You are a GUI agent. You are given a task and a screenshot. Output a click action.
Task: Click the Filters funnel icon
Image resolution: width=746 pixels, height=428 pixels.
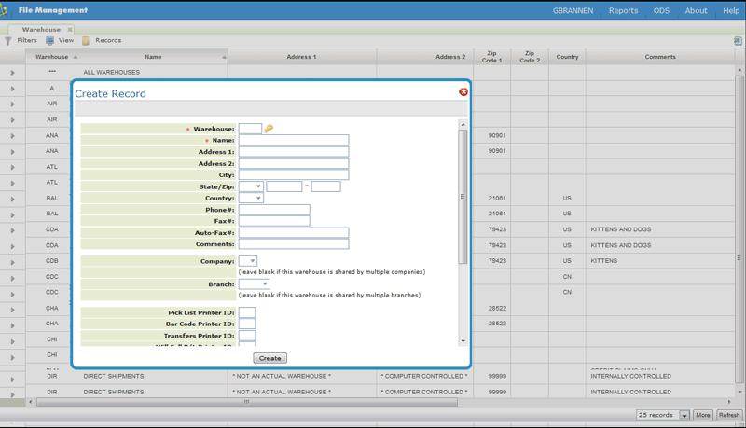pyautogui.click(x=8, y=41)
